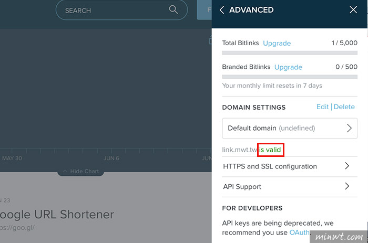Click the search magnifier icon
The width and height of the screenshot is (368, 243).
[173, 10]
